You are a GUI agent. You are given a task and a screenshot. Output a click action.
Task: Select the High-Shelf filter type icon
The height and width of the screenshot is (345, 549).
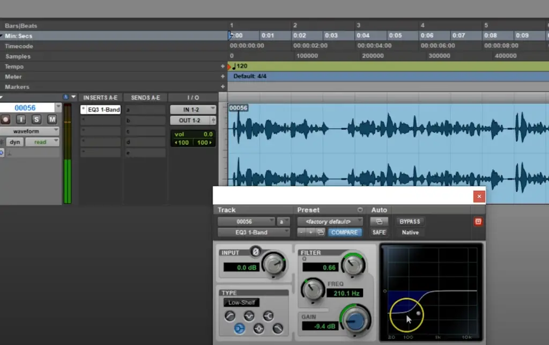[268, 316]
